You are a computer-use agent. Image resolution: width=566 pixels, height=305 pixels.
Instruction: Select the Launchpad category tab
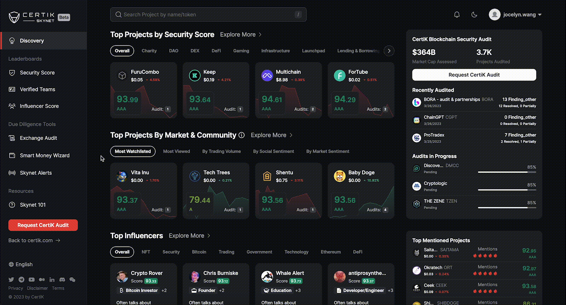(x=313, y=51)
